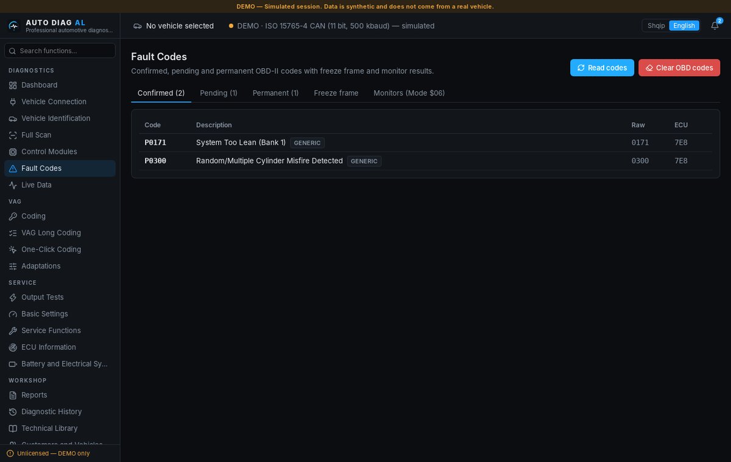Click the VAG Long Coding checklist icon

[x=13, y=233]
